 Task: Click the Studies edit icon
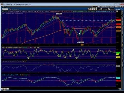109,9
